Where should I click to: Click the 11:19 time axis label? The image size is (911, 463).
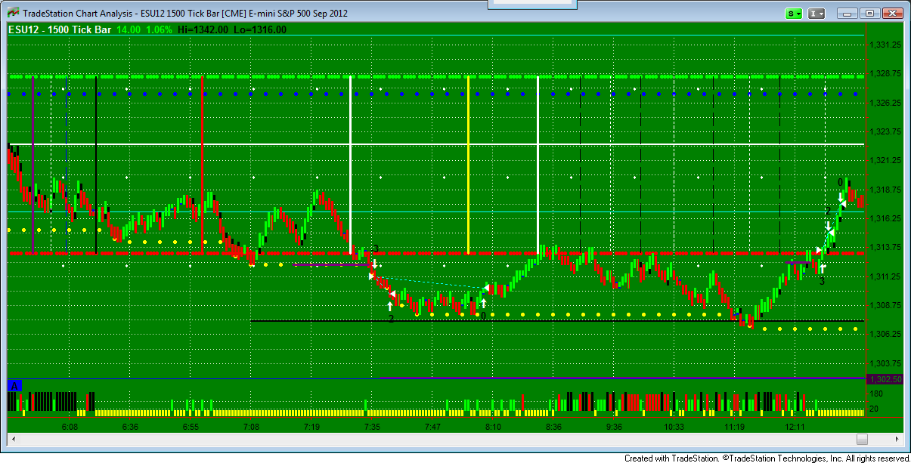[x=735, y=427]
